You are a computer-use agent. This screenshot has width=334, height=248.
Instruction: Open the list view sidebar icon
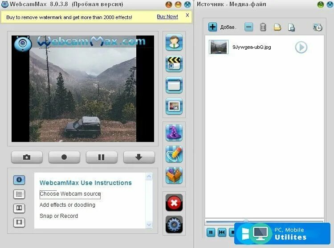pos(19,194)
